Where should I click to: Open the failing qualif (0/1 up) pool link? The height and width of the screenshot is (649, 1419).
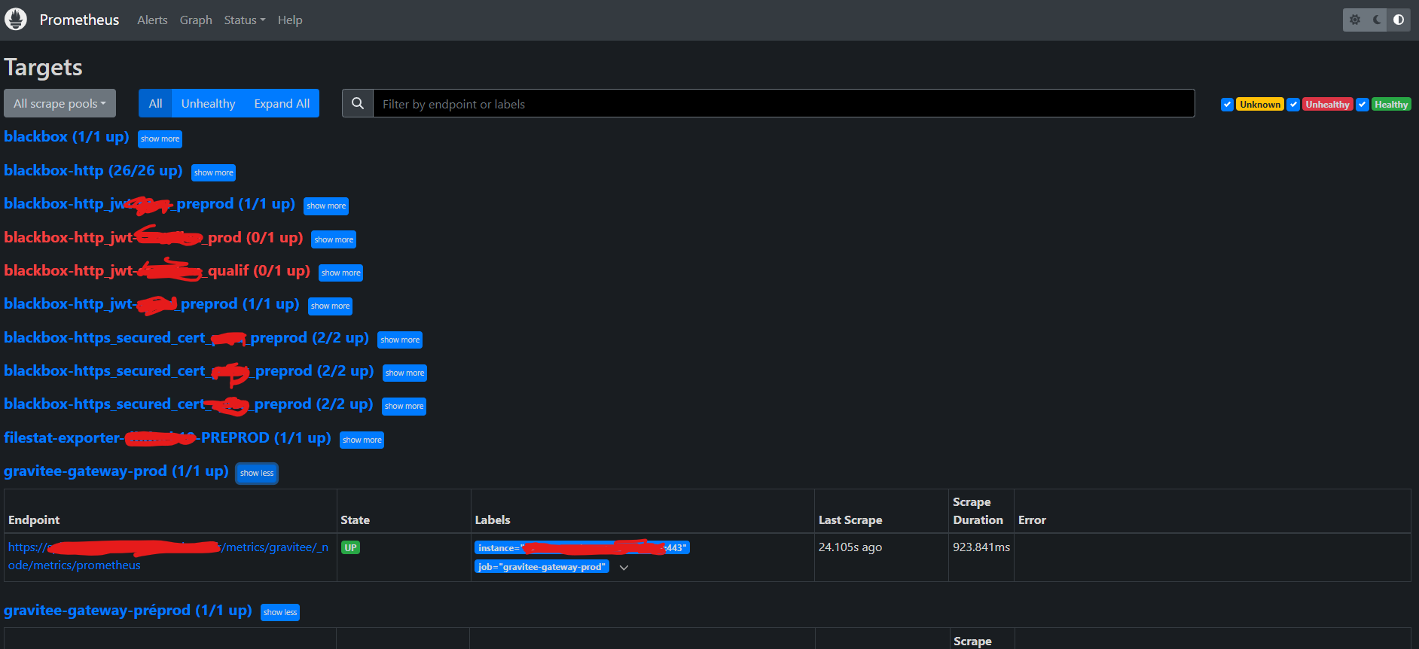(x=157, y=270)
